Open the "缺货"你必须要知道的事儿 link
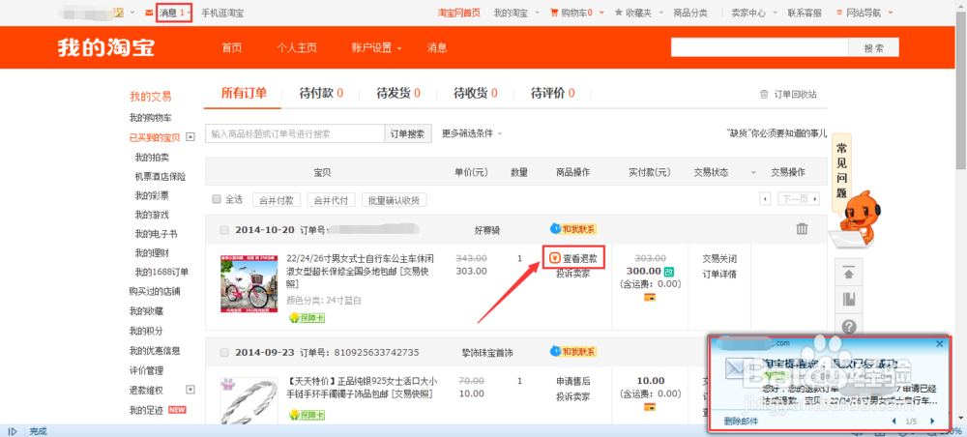This screenshot has height=437, width=967. point(777,133)
